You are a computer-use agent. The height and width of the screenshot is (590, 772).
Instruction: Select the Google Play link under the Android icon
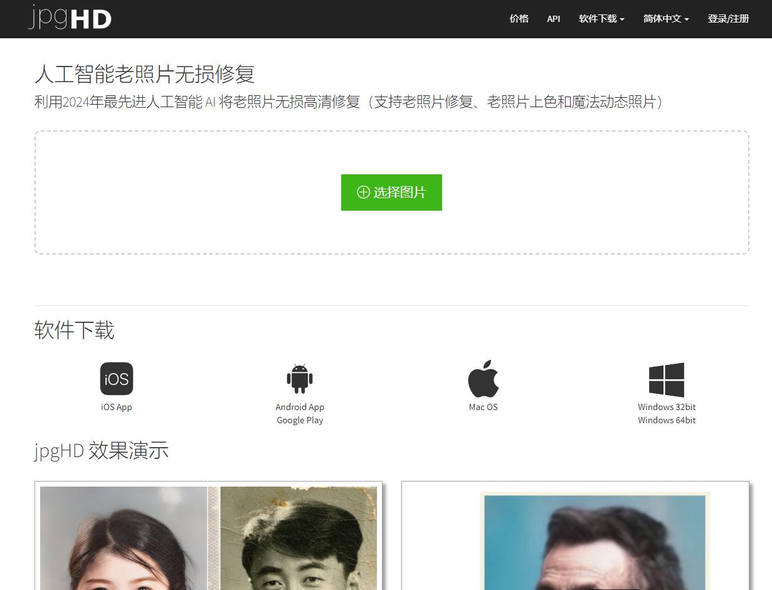pos(300,420)
